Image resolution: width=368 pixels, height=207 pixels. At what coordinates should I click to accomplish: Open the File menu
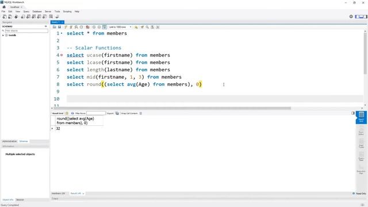click(x=3, y=11)
